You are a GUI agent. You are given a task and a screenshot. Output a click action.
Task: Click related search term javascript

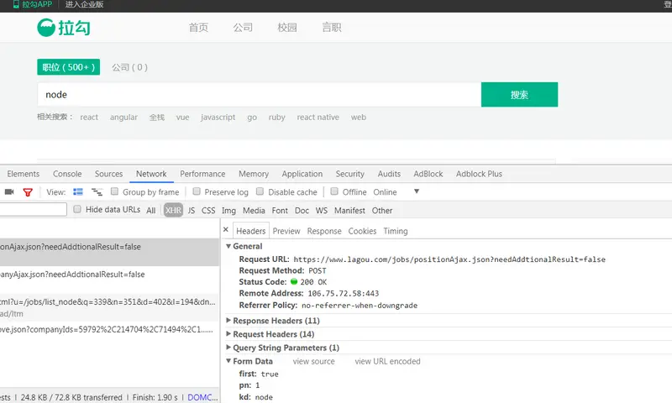point(218,117)
